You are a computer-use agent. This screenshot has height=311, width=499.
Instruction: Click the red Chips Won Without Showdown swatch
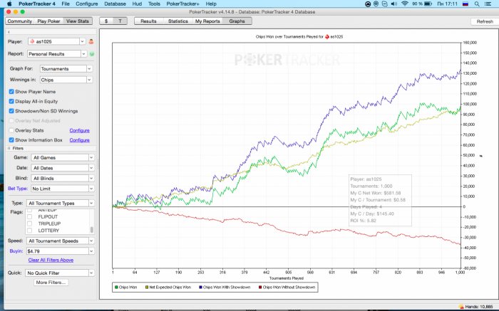point(260,288)
